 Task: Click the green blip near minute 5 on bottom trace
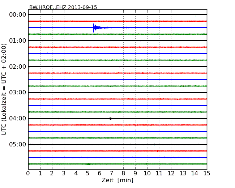pos(89,164)
